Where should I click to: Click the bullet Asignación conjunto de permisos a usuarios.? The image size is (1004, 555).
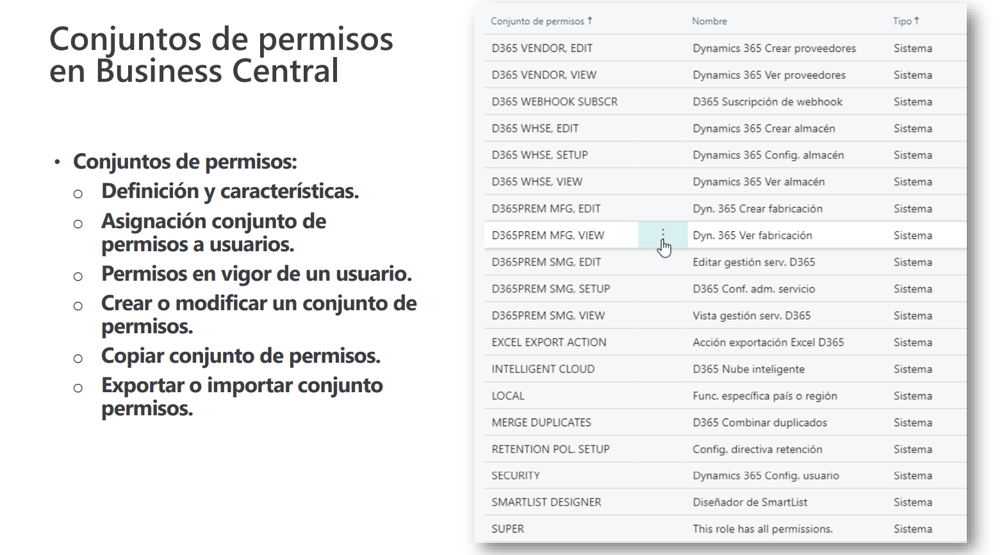coord(214,233)
